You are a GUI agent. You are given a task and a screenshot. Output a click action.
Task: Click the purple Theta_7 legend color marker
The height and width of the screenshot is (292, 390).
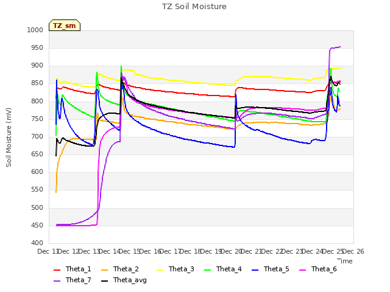[57, 281]
